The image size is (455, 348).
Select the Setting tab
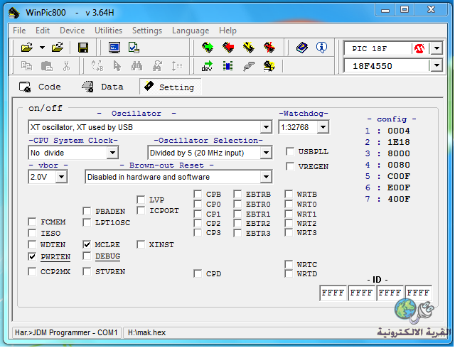171,87
